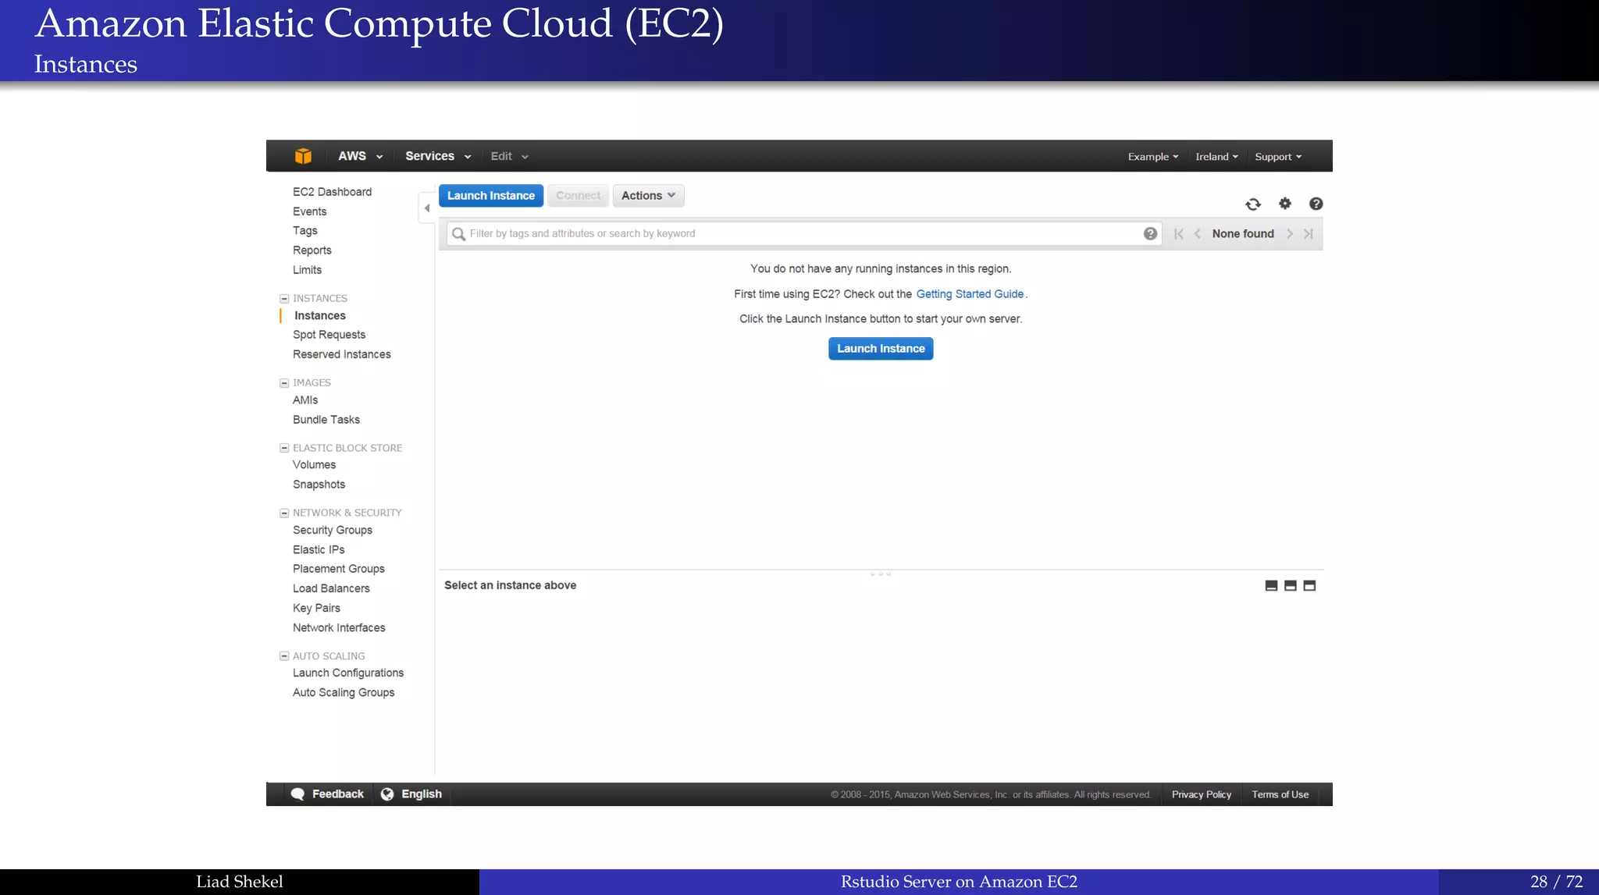The height and width of the screenshot is (895, 1599).
Task: Grab the details pane resize handle dots
Action: tap(880, 574)
